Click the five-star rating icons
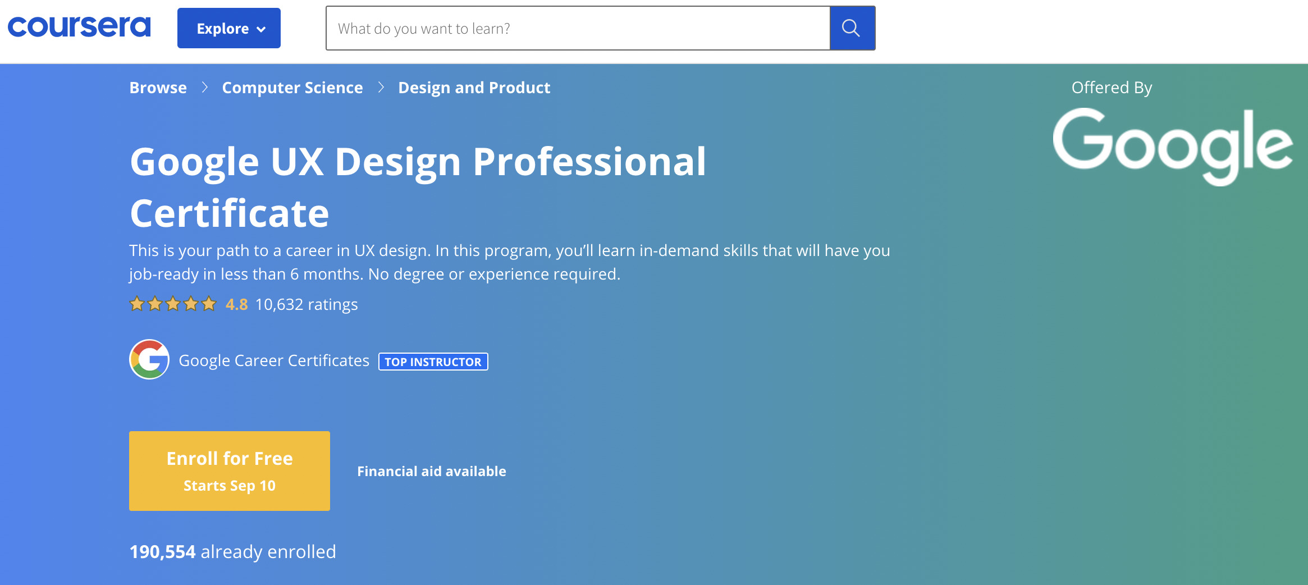The width and height of the screenshot is (1308, 585). 173,304
